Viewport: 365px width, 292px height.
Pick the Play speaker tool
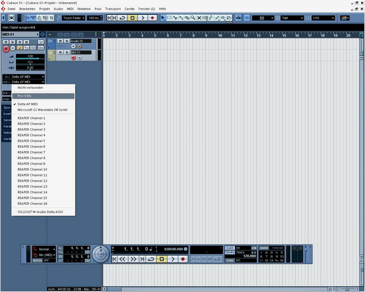pos(223,18)
